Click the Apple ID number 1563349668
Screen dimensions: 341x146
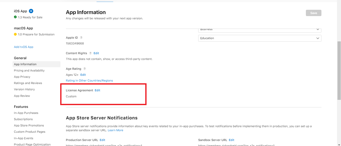click(75, 43)
